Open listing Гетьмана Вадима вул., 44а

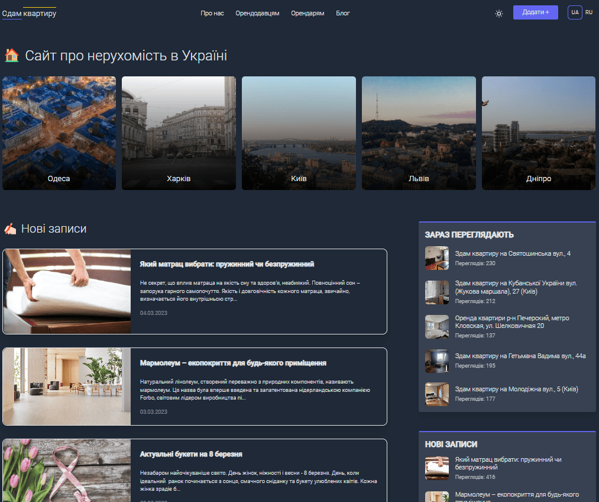(x=520, y=356)
